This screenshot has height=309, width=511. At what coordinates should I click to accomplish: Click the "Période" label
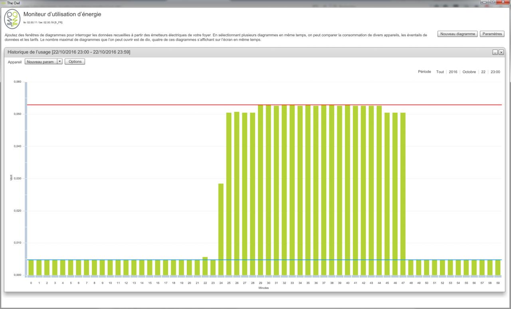pos(424,72)
